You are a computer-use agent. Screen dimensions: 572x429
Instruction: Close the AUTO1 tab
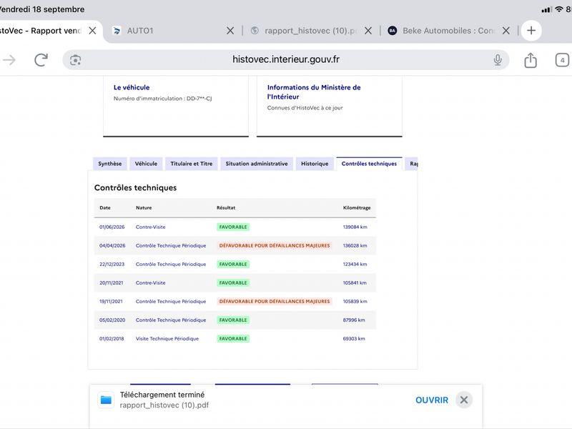coord(230,31)
